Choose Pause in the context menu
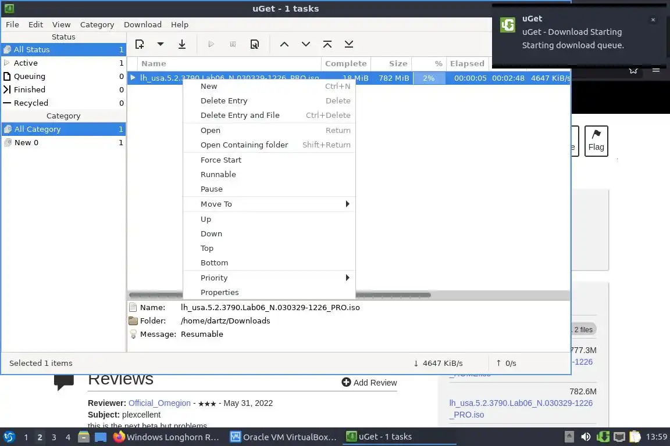This screenshot has height=446, width=670. (269, 189)
